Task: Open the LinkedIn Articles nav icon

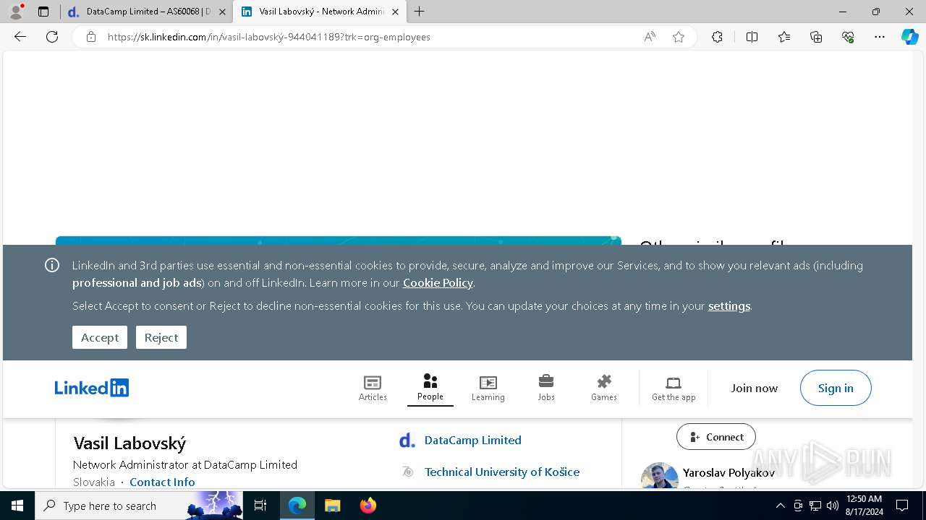Action: (373, 388)
